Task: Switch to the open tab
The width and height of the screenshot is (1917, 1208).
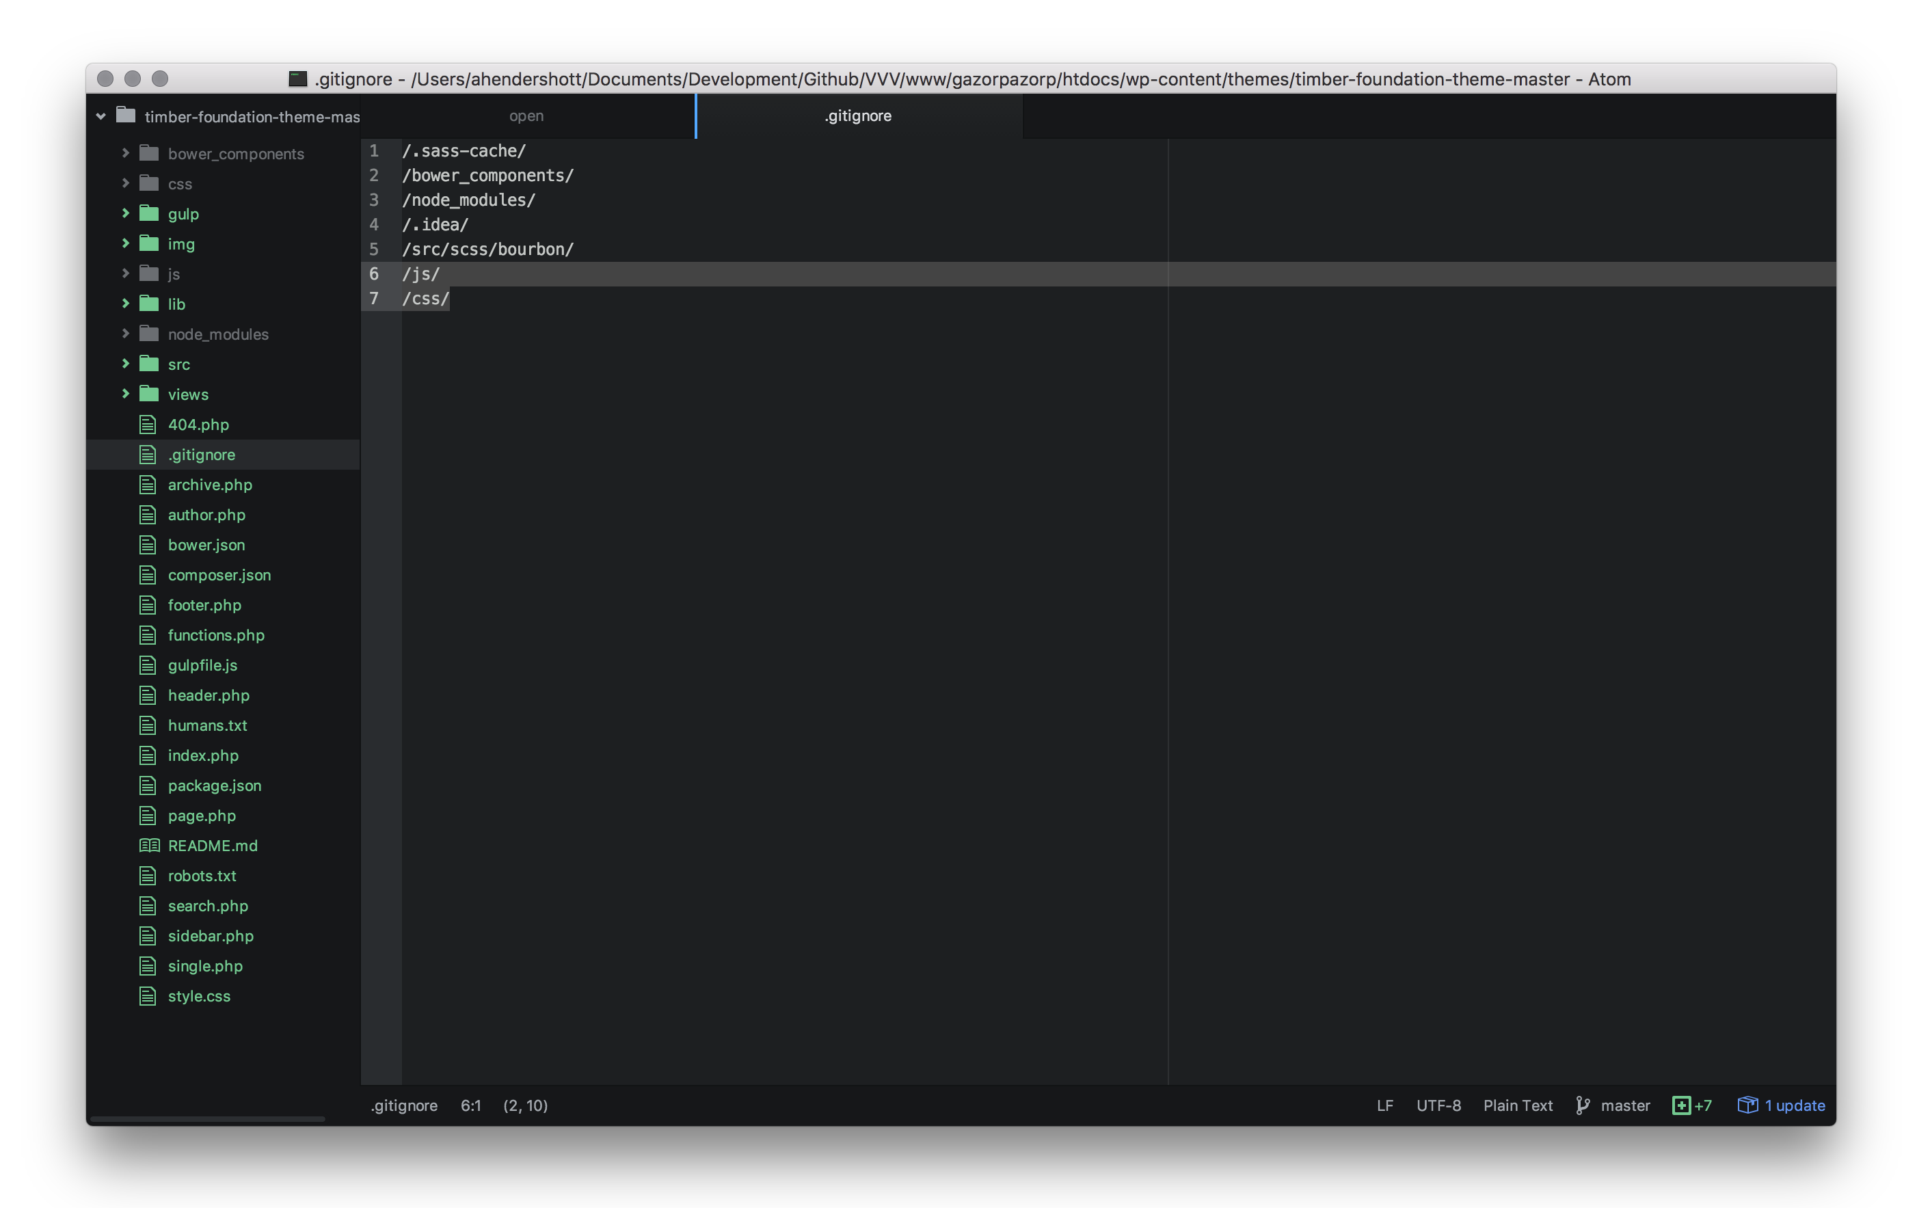Action: 528,116
